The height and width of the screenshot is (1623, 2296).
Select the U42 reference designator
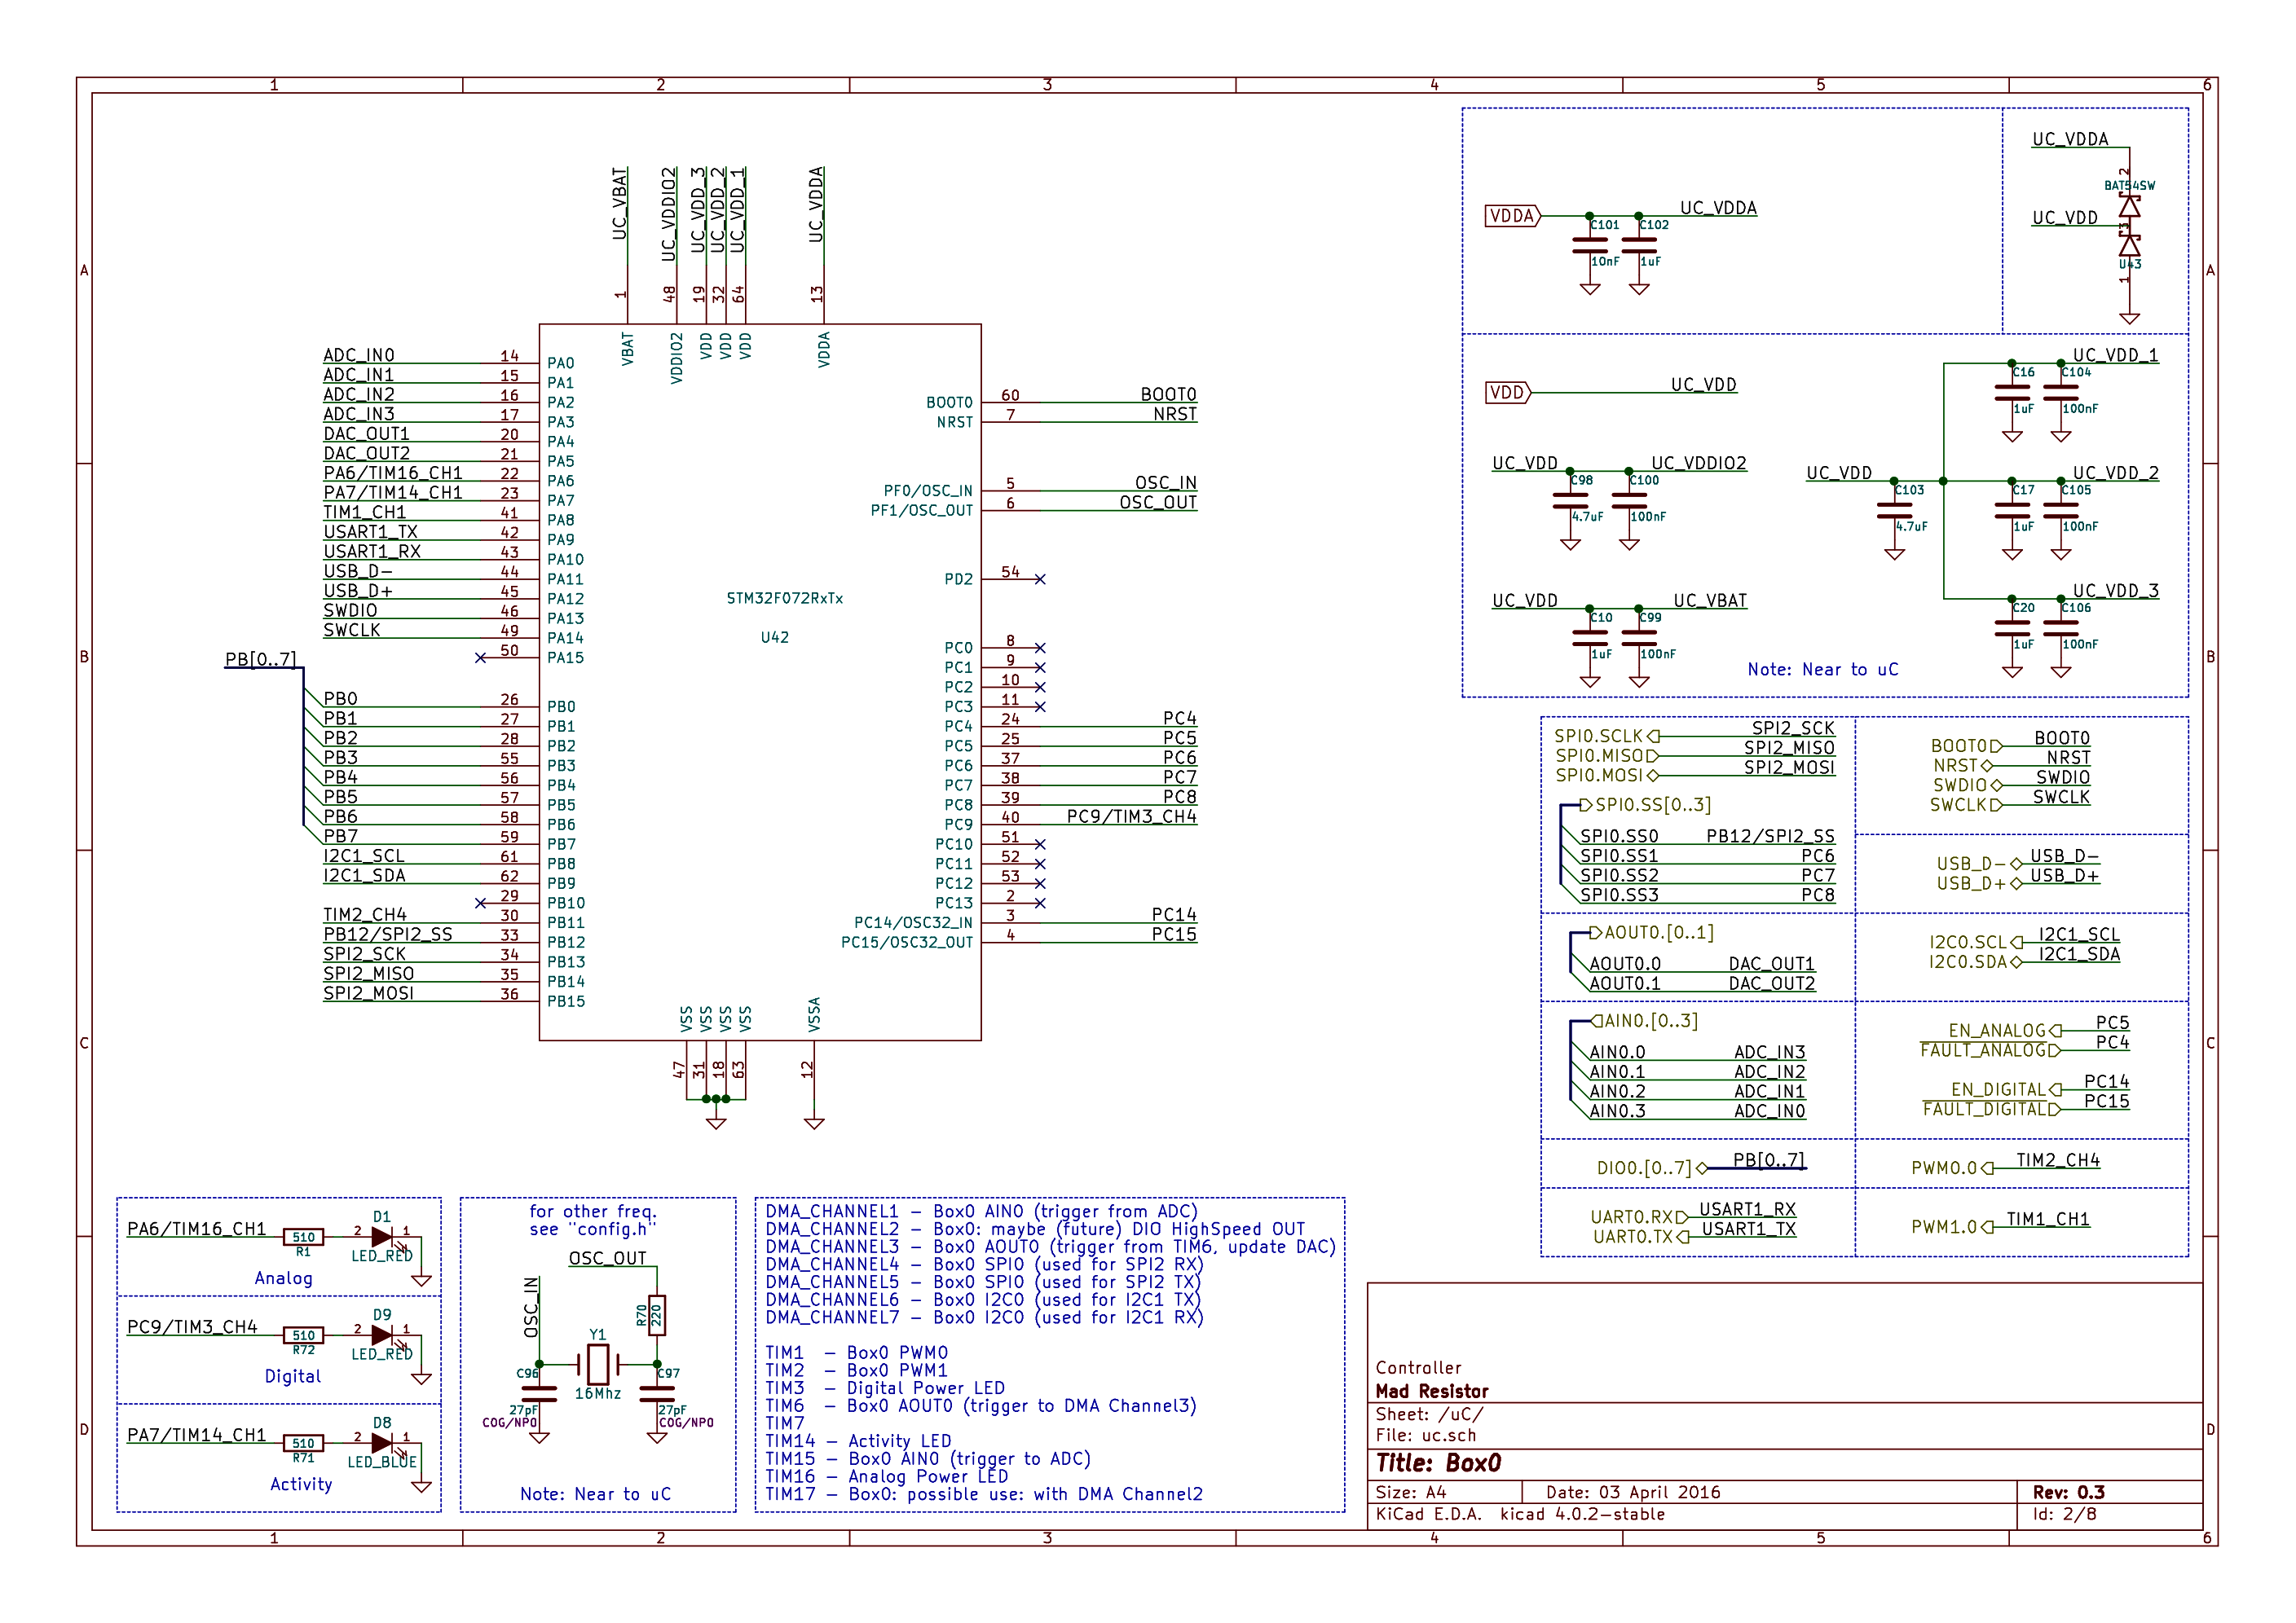(x=775, y=638)
